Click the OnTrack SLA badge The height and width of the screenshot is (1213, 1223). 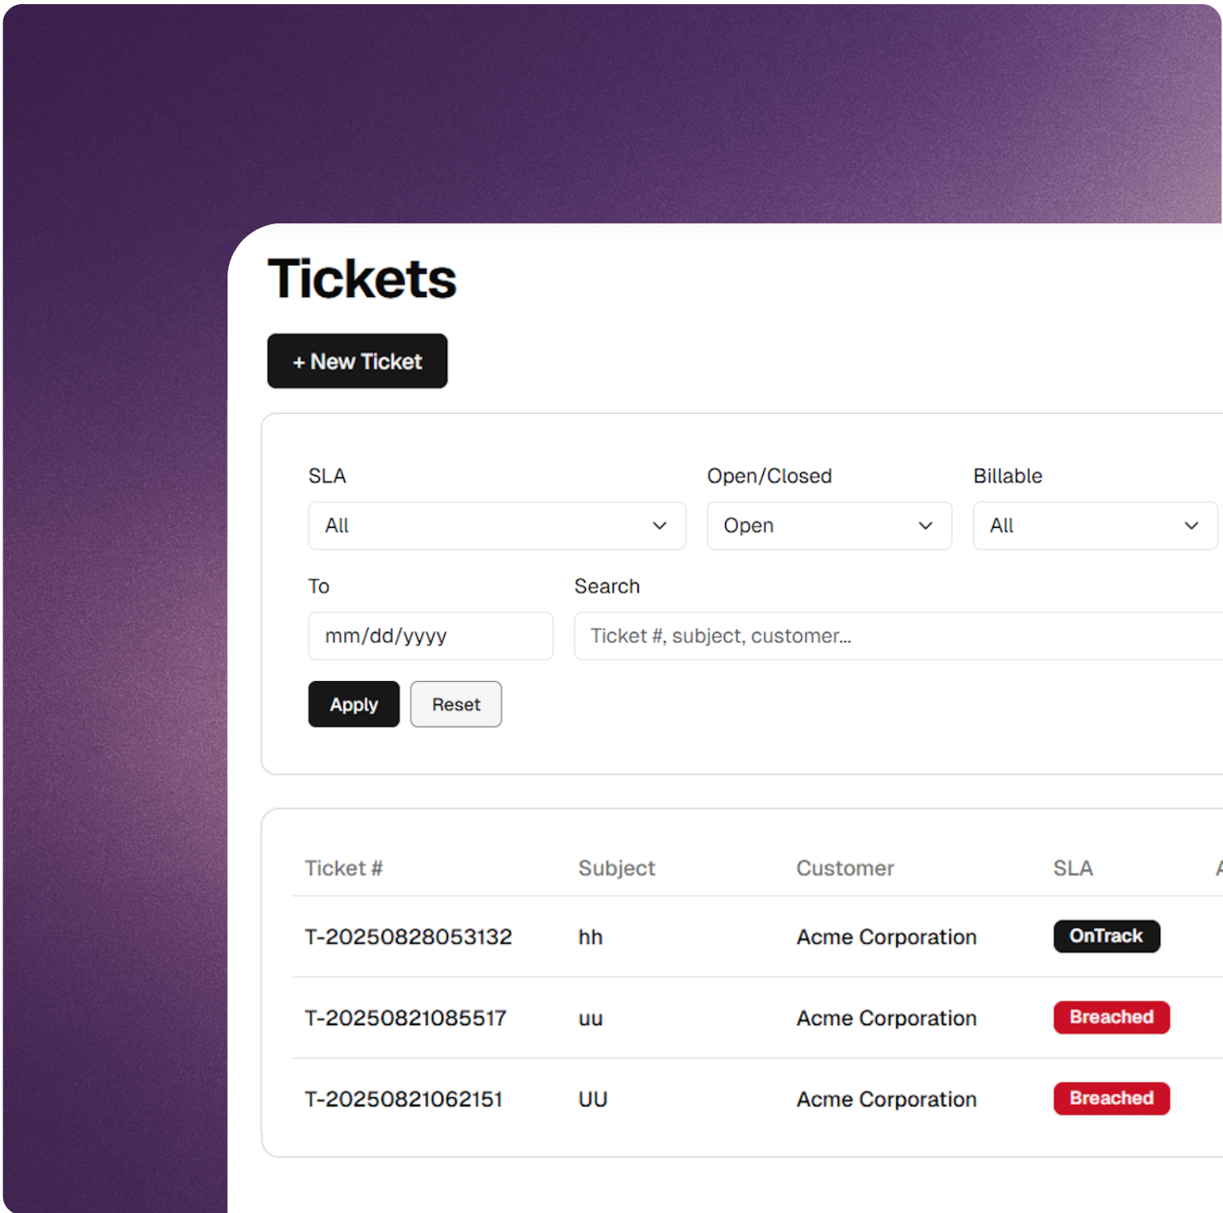(1106, 936)
